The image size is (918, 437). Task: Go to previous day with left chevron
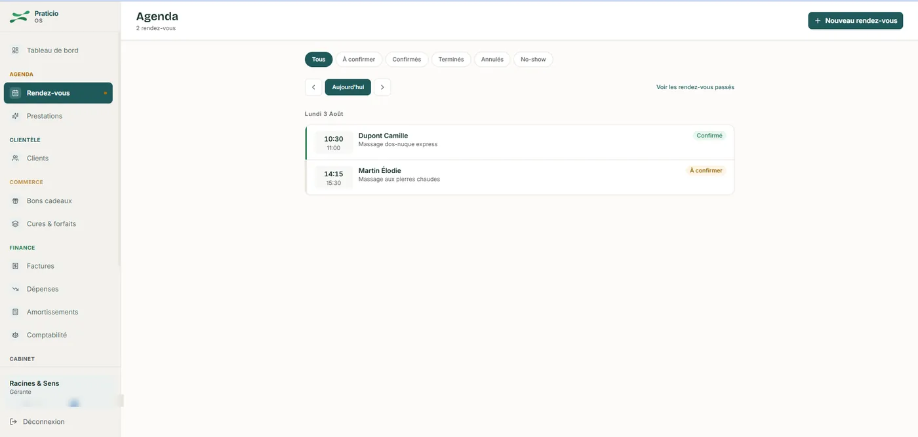pos(313,87)
